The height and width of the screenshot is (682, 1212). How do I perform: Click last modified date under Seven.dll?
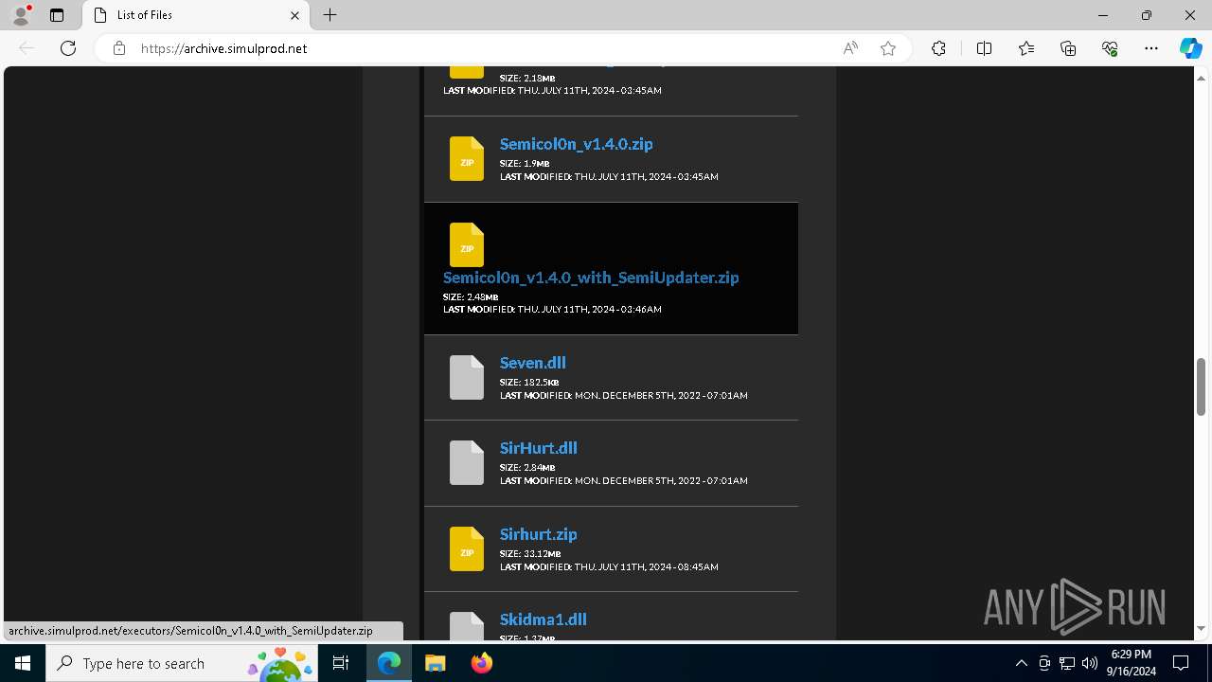coord(624,395)
